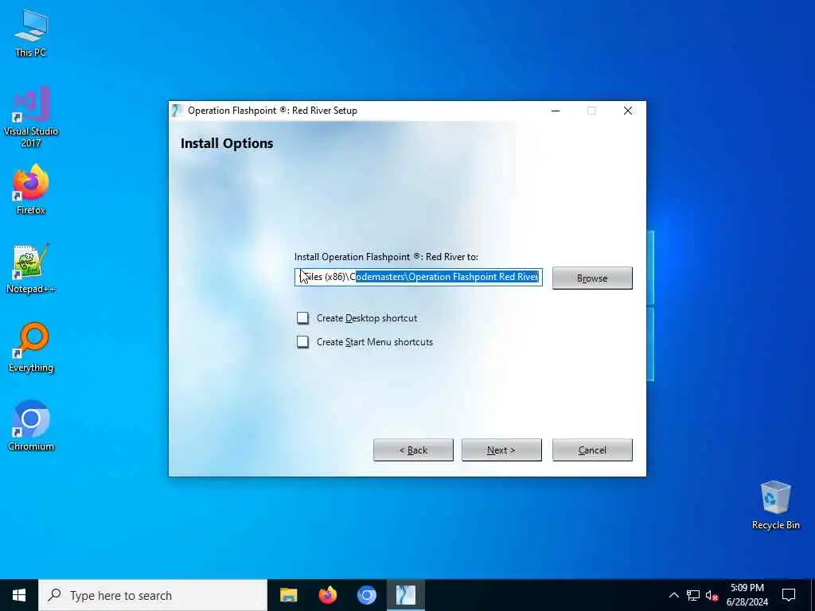This screenshot has width=815, height=611.
Task: Select the Everything search desktop shortcut
Action: (x=31, y=348)
